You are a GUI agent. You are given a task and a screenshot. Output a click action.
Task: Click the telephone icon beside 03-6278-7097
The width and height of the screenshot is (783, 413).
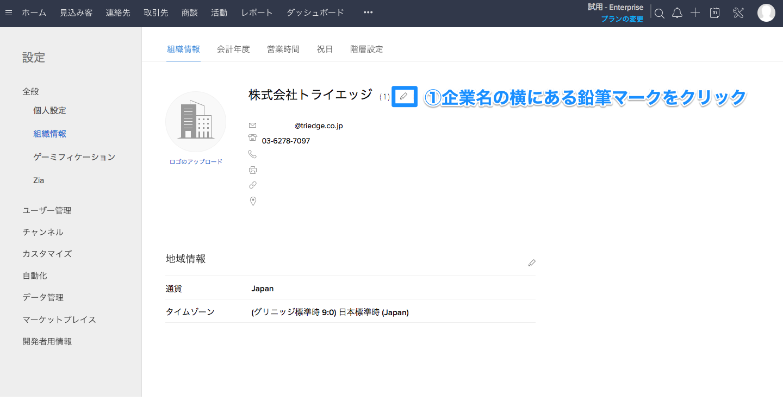(252, 138)
